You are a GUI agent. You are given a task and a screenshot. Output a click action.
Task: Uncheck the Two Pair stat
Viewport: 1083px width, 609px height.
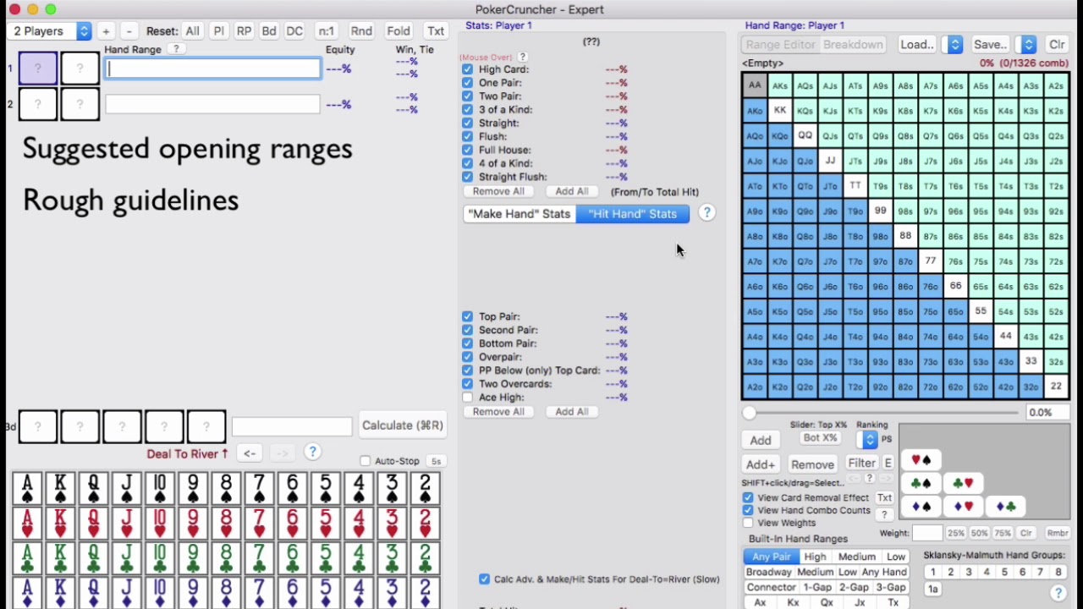click(x=467, y=96)
